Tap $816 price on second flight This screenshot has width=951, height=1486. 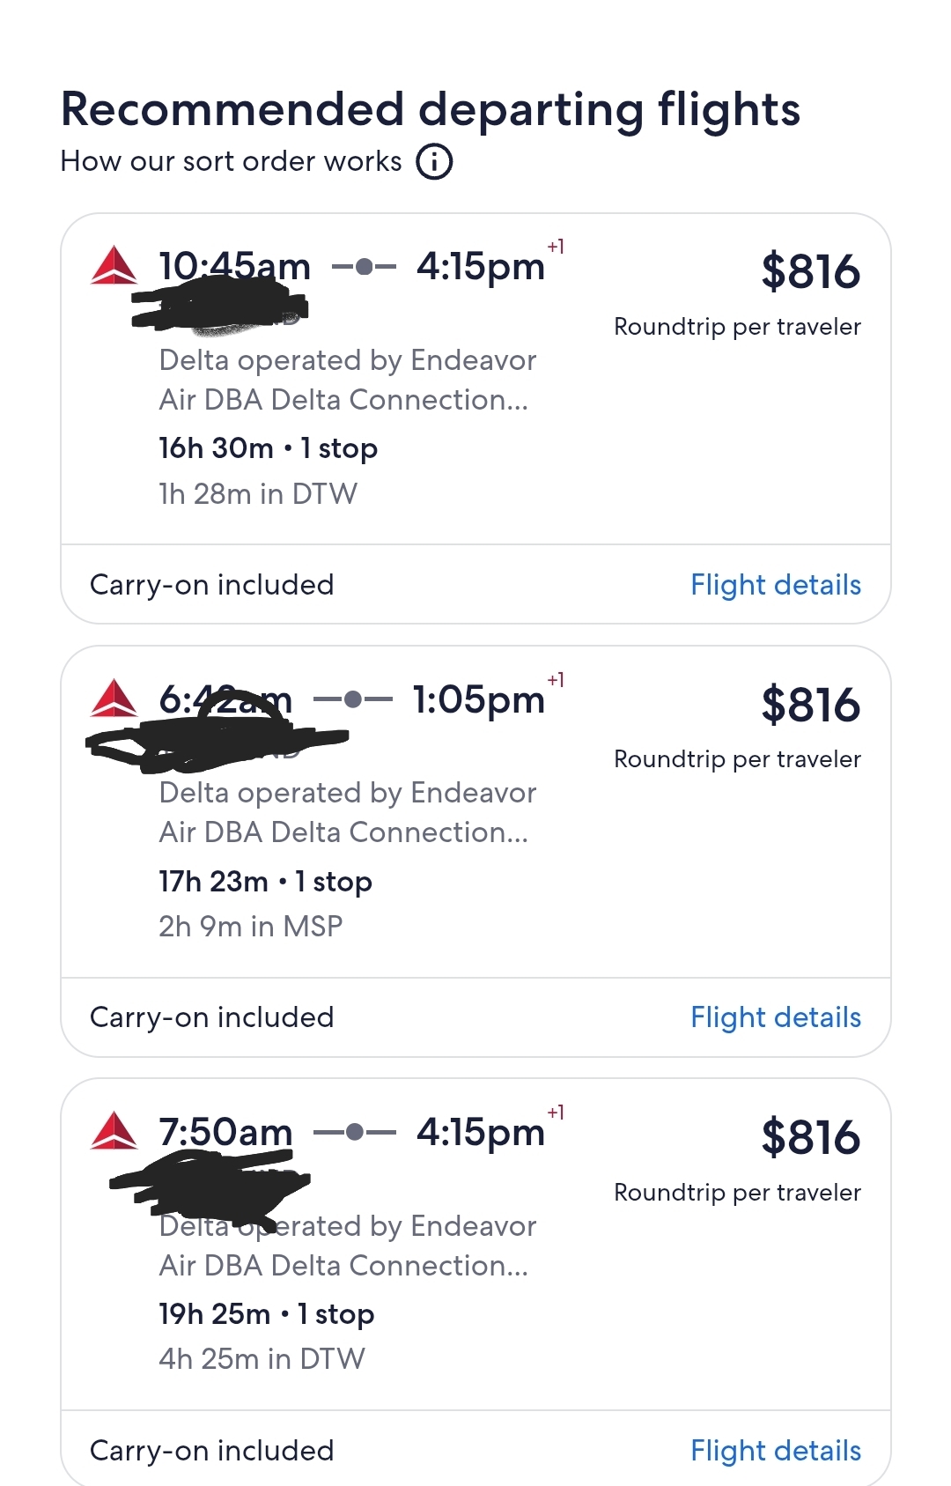tap(811, 705)
